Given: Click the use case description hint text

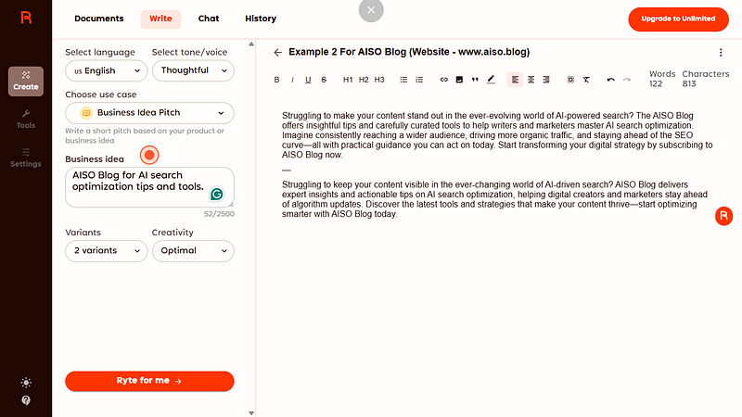Looking at the screenshot, I should click(x=145, y=135).
